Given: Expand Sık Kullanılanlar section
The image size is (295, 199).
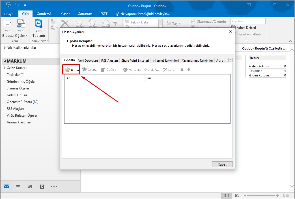Looking at the screenshot, I should 5,48.
